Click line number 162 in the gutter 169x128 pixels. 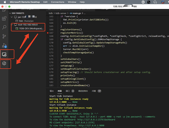(51, 16)
